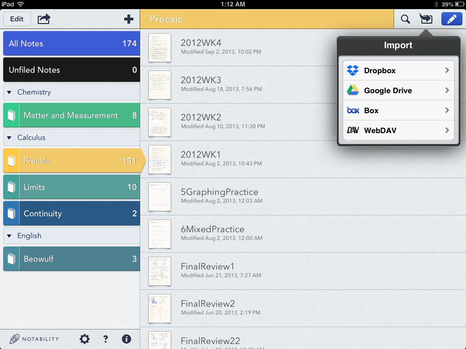Viewport: 466px width, 349px height.
Task: Open the Limits subject
Action: [x=71, y=187]
